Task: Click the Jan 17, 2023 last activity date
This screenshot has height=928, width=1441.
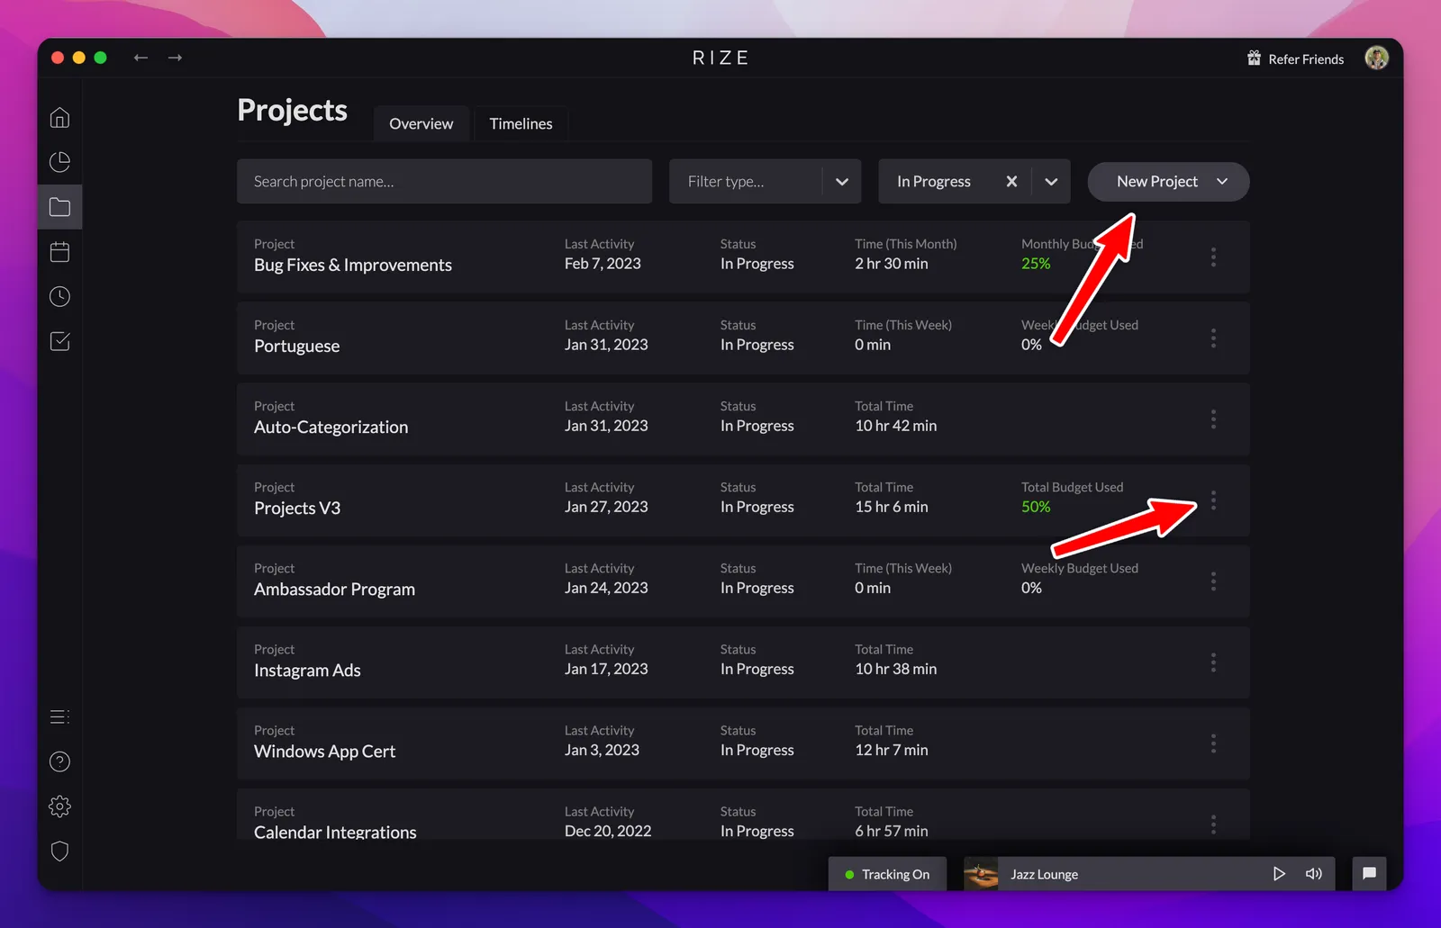Action: 606,669
